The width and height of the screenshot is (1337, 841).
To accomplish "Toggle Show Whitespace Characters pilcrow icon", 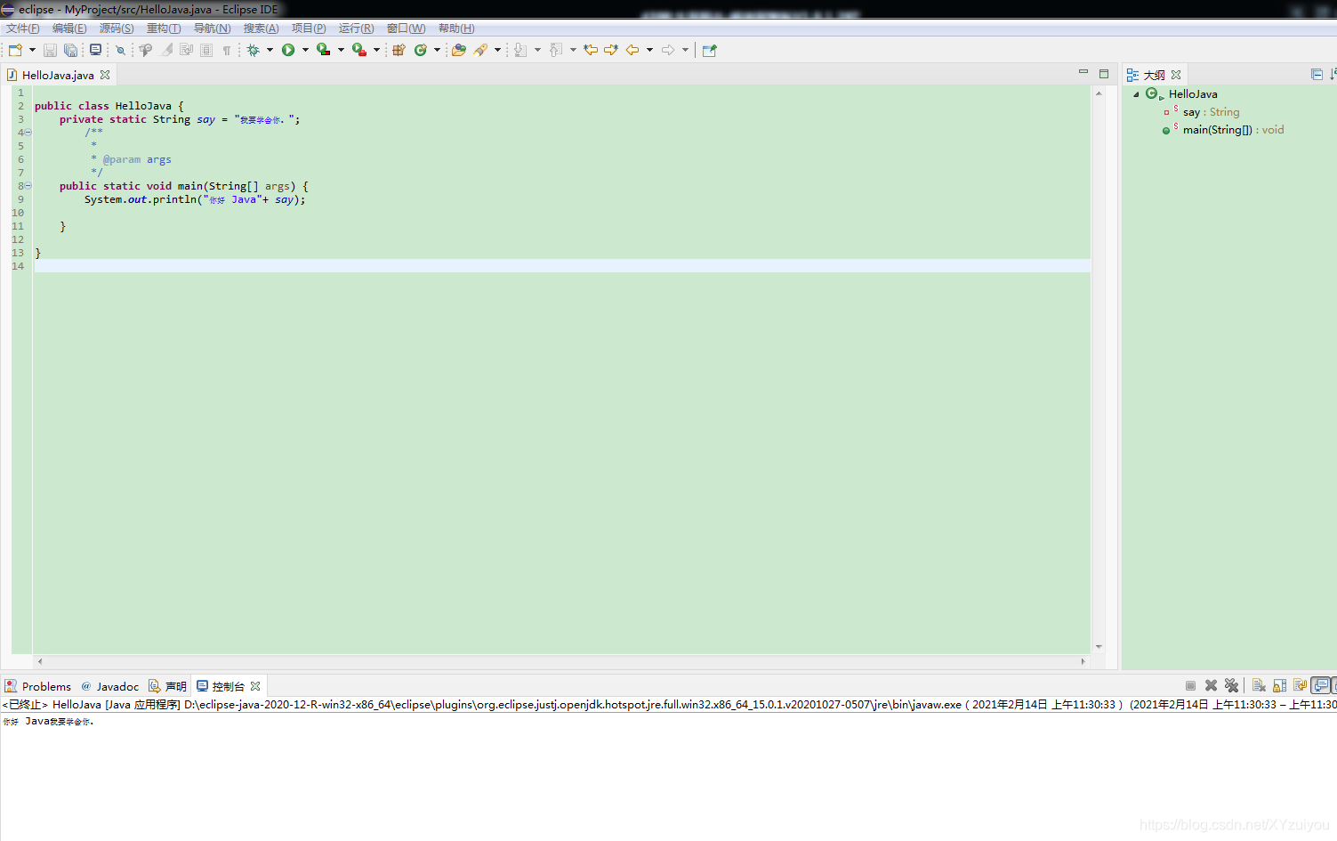I will click(226, 50).
